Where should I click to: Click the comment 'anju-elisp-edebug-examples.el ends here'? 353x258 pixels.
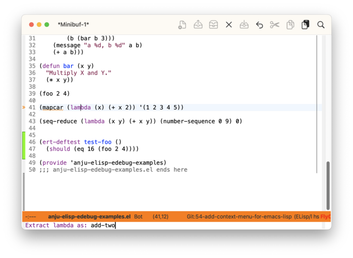pos(120,170)
